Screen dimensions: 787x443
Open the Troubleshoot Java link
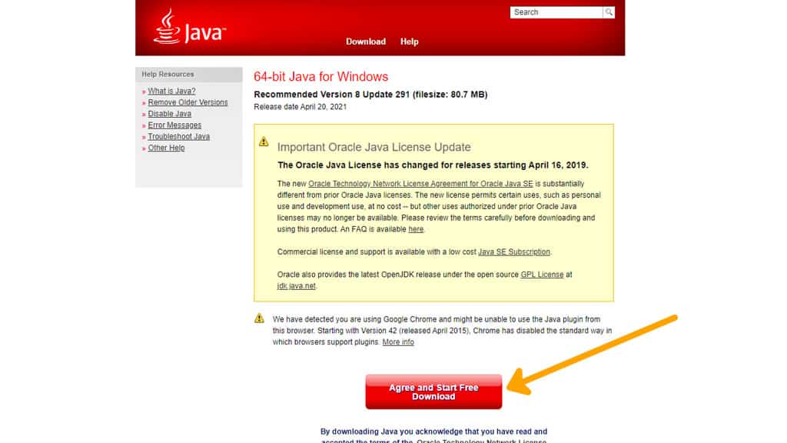(178, 137)
